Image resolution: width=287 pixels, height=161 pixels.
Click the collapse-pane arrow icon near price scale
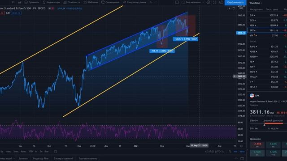pos(229,8)
